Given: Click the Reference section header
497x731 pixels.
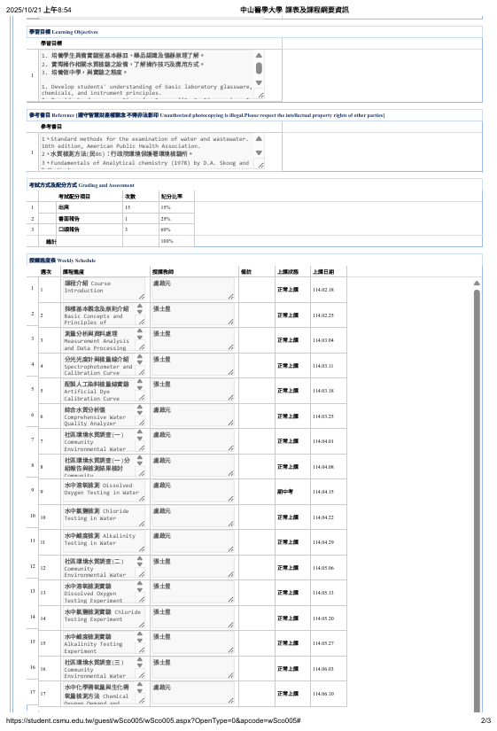Looking at the screenshot, I should tap(206, 114).
